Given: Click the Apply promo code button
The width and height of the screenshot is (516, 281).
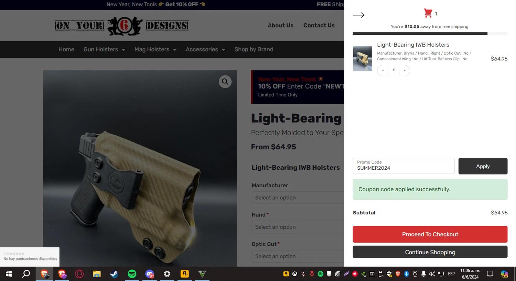Looking at the screenshot, I should (483, 166).
